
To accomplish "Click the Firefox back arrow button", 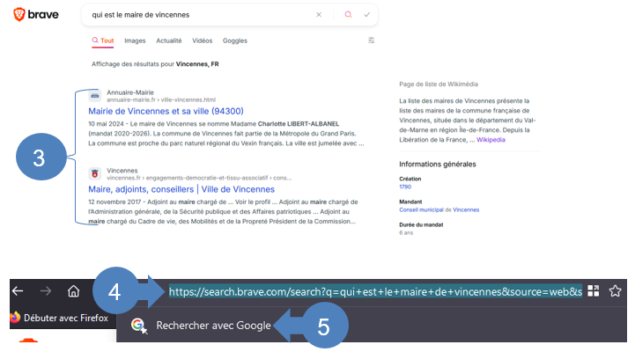I will (x=18, y=291).
